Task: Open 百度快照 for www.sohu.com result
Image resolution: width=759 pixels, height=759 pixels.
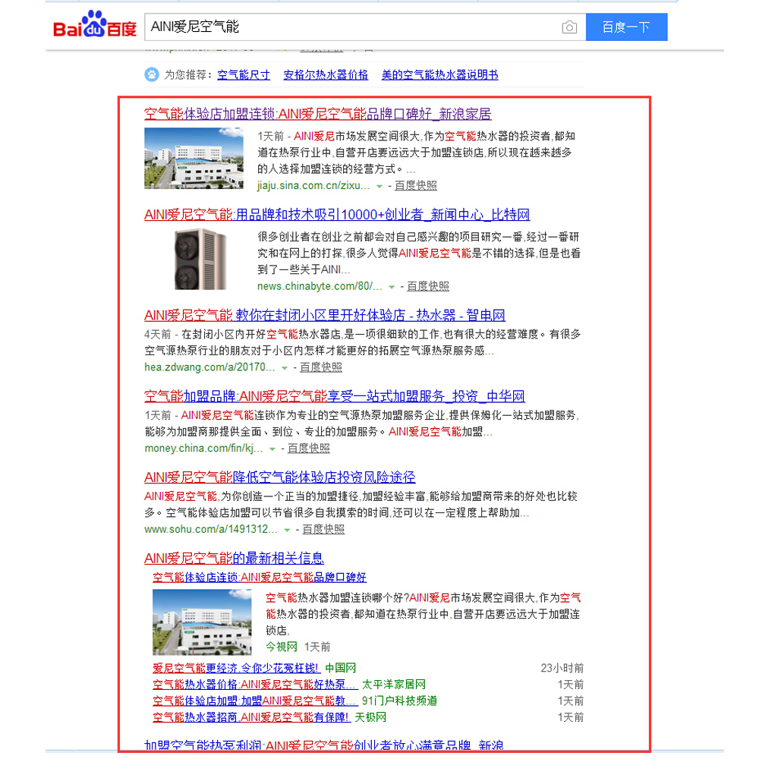Action: (323, 529)
